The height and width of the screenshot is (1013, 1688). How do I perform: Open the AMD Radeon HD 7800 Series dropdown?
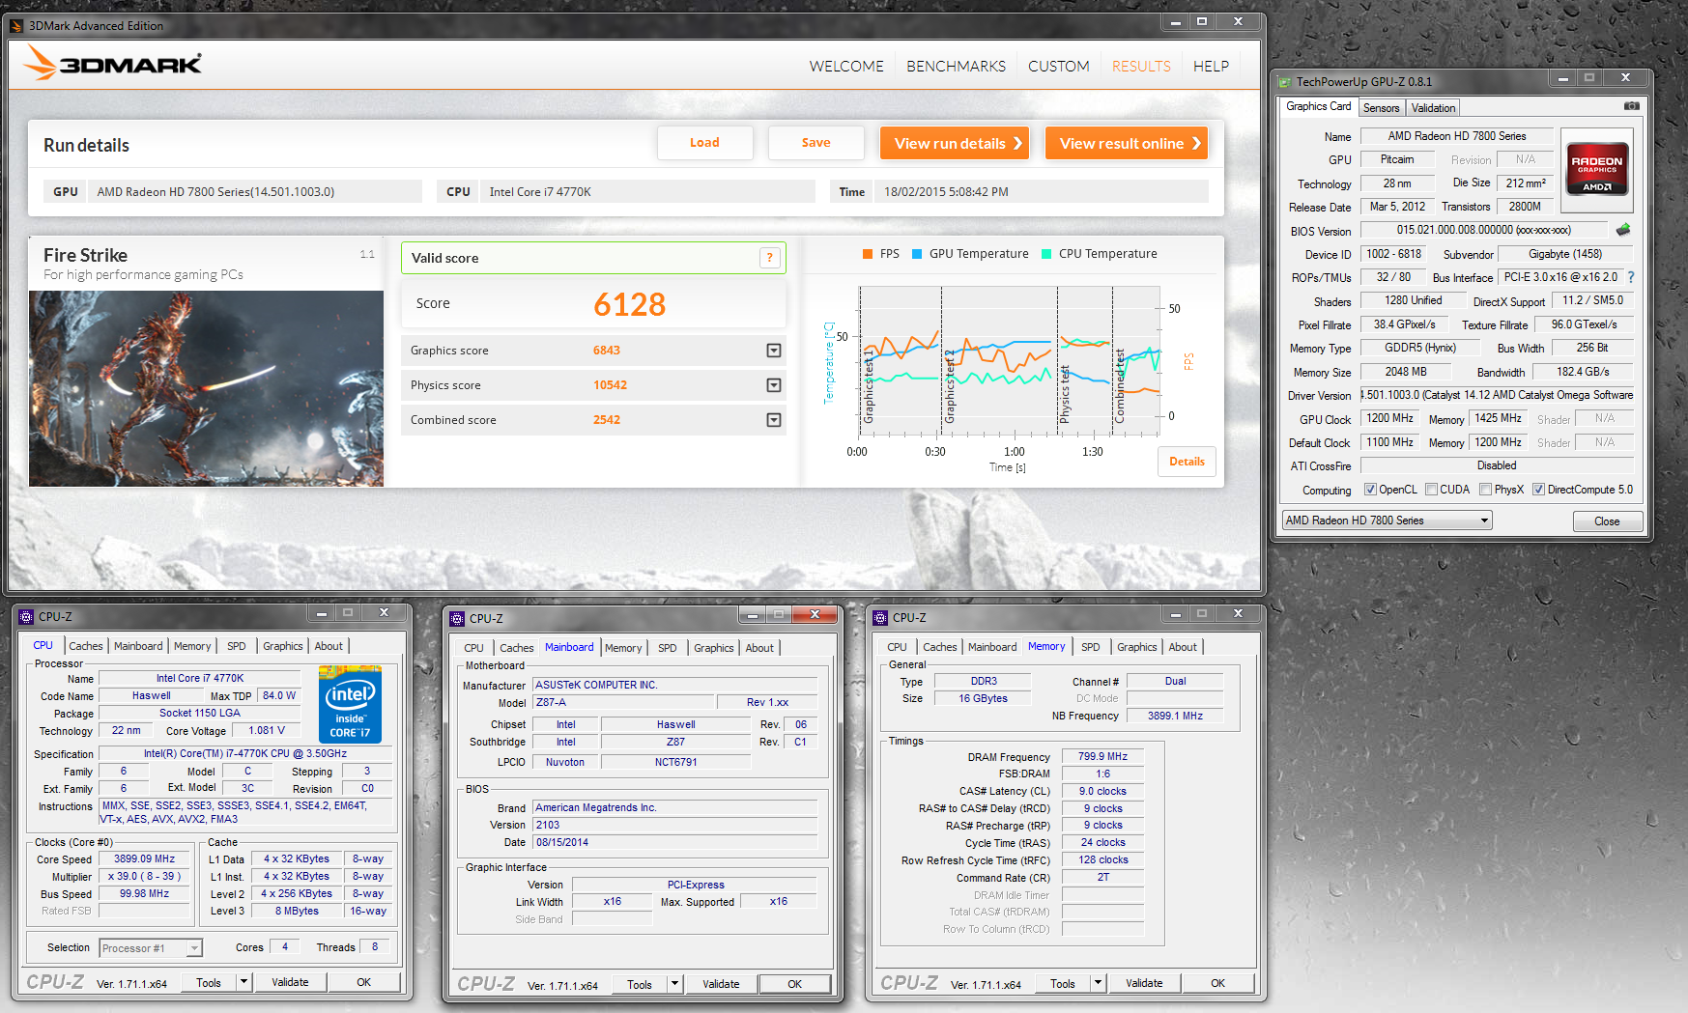(1387, 521)
